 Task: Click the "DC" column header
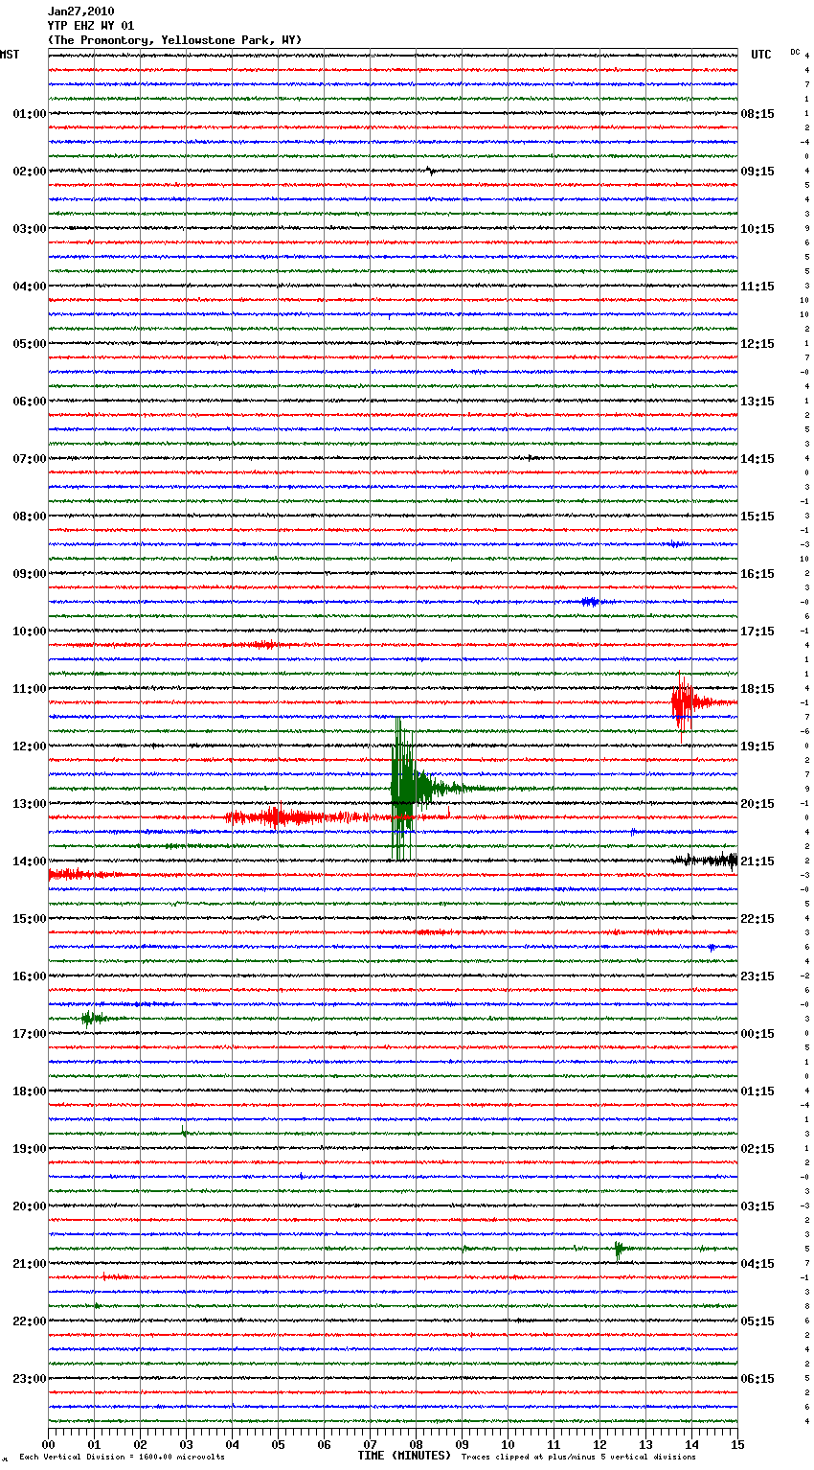(795, 52)
